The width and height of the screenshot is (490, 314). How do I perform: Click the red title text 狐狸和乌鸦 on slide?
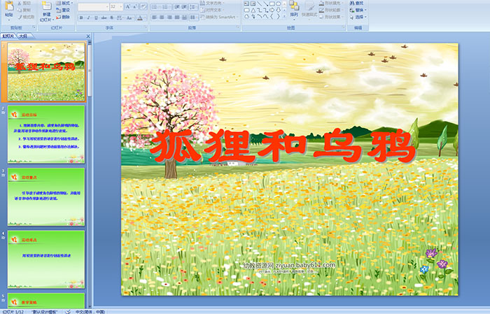point(283,146)
